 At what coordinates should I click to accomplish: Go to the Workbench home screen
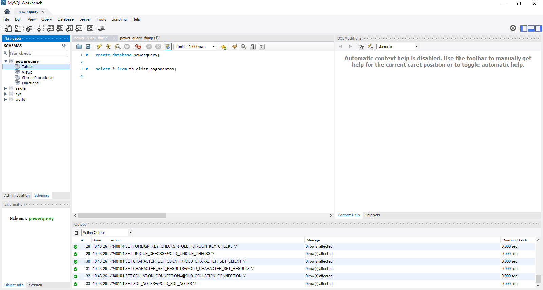7,11
